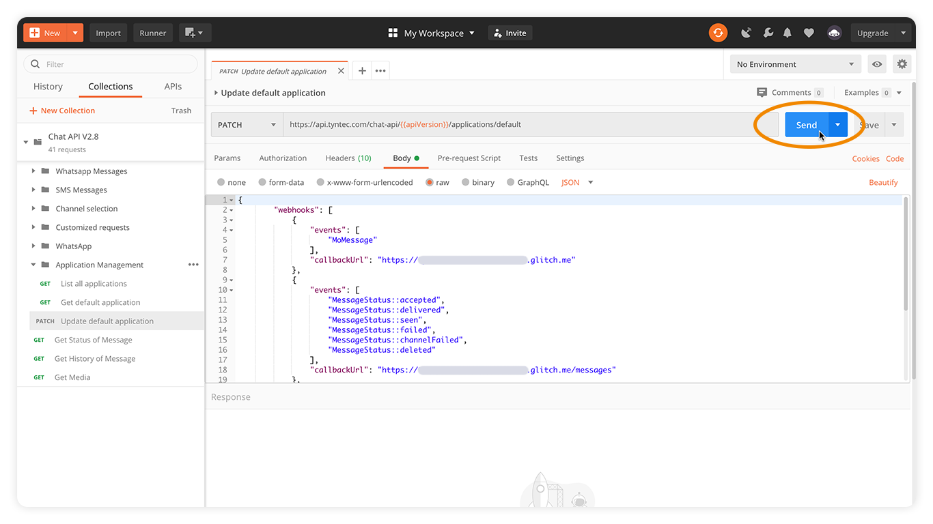Expand the Customized requests folder

tap(33, 227)
